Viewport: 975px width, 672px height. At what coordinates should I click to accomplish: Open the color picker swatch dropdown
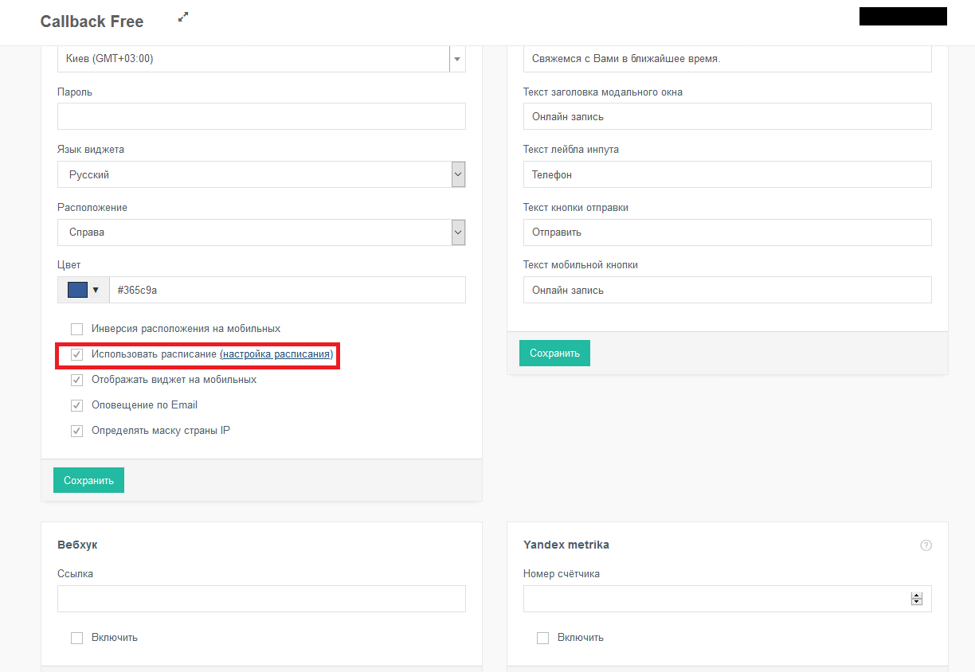coord(83,290)
